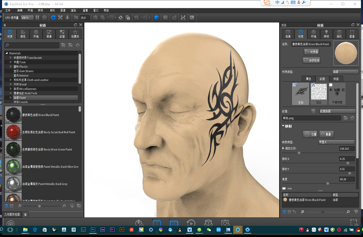
Task: Select the 材质 (Material) tab icon in right panel
Action: point(301,34)
